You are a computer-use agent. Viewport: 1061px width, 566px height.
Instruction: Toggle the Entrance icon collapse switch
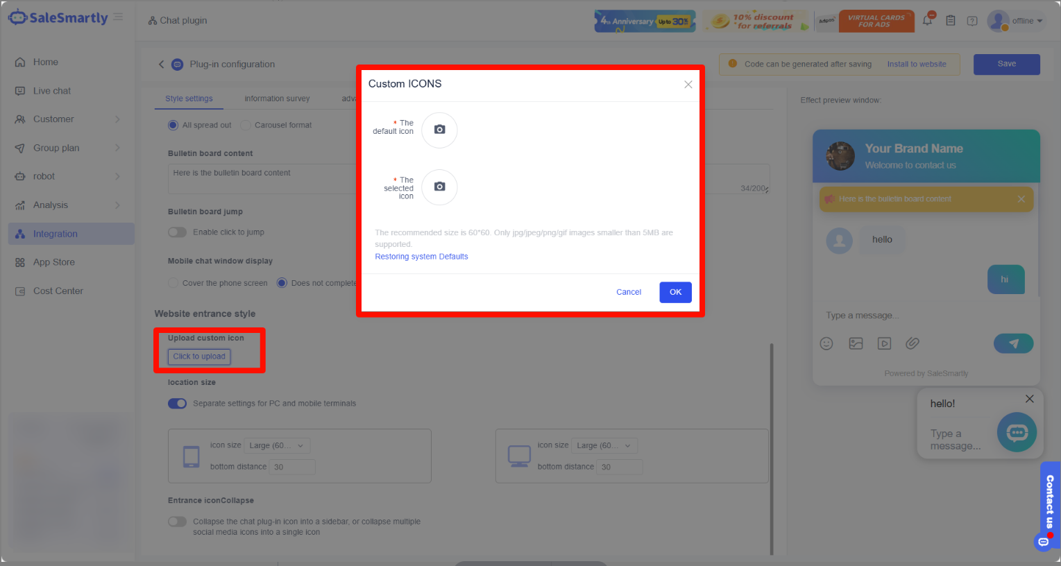tap(177, 522)
